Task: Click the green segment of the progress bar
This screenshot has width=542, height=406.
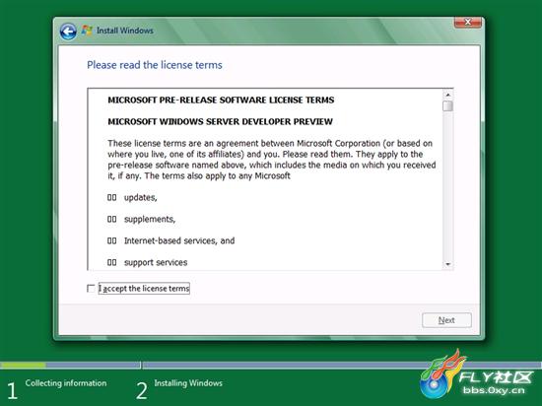Action: 24,365
